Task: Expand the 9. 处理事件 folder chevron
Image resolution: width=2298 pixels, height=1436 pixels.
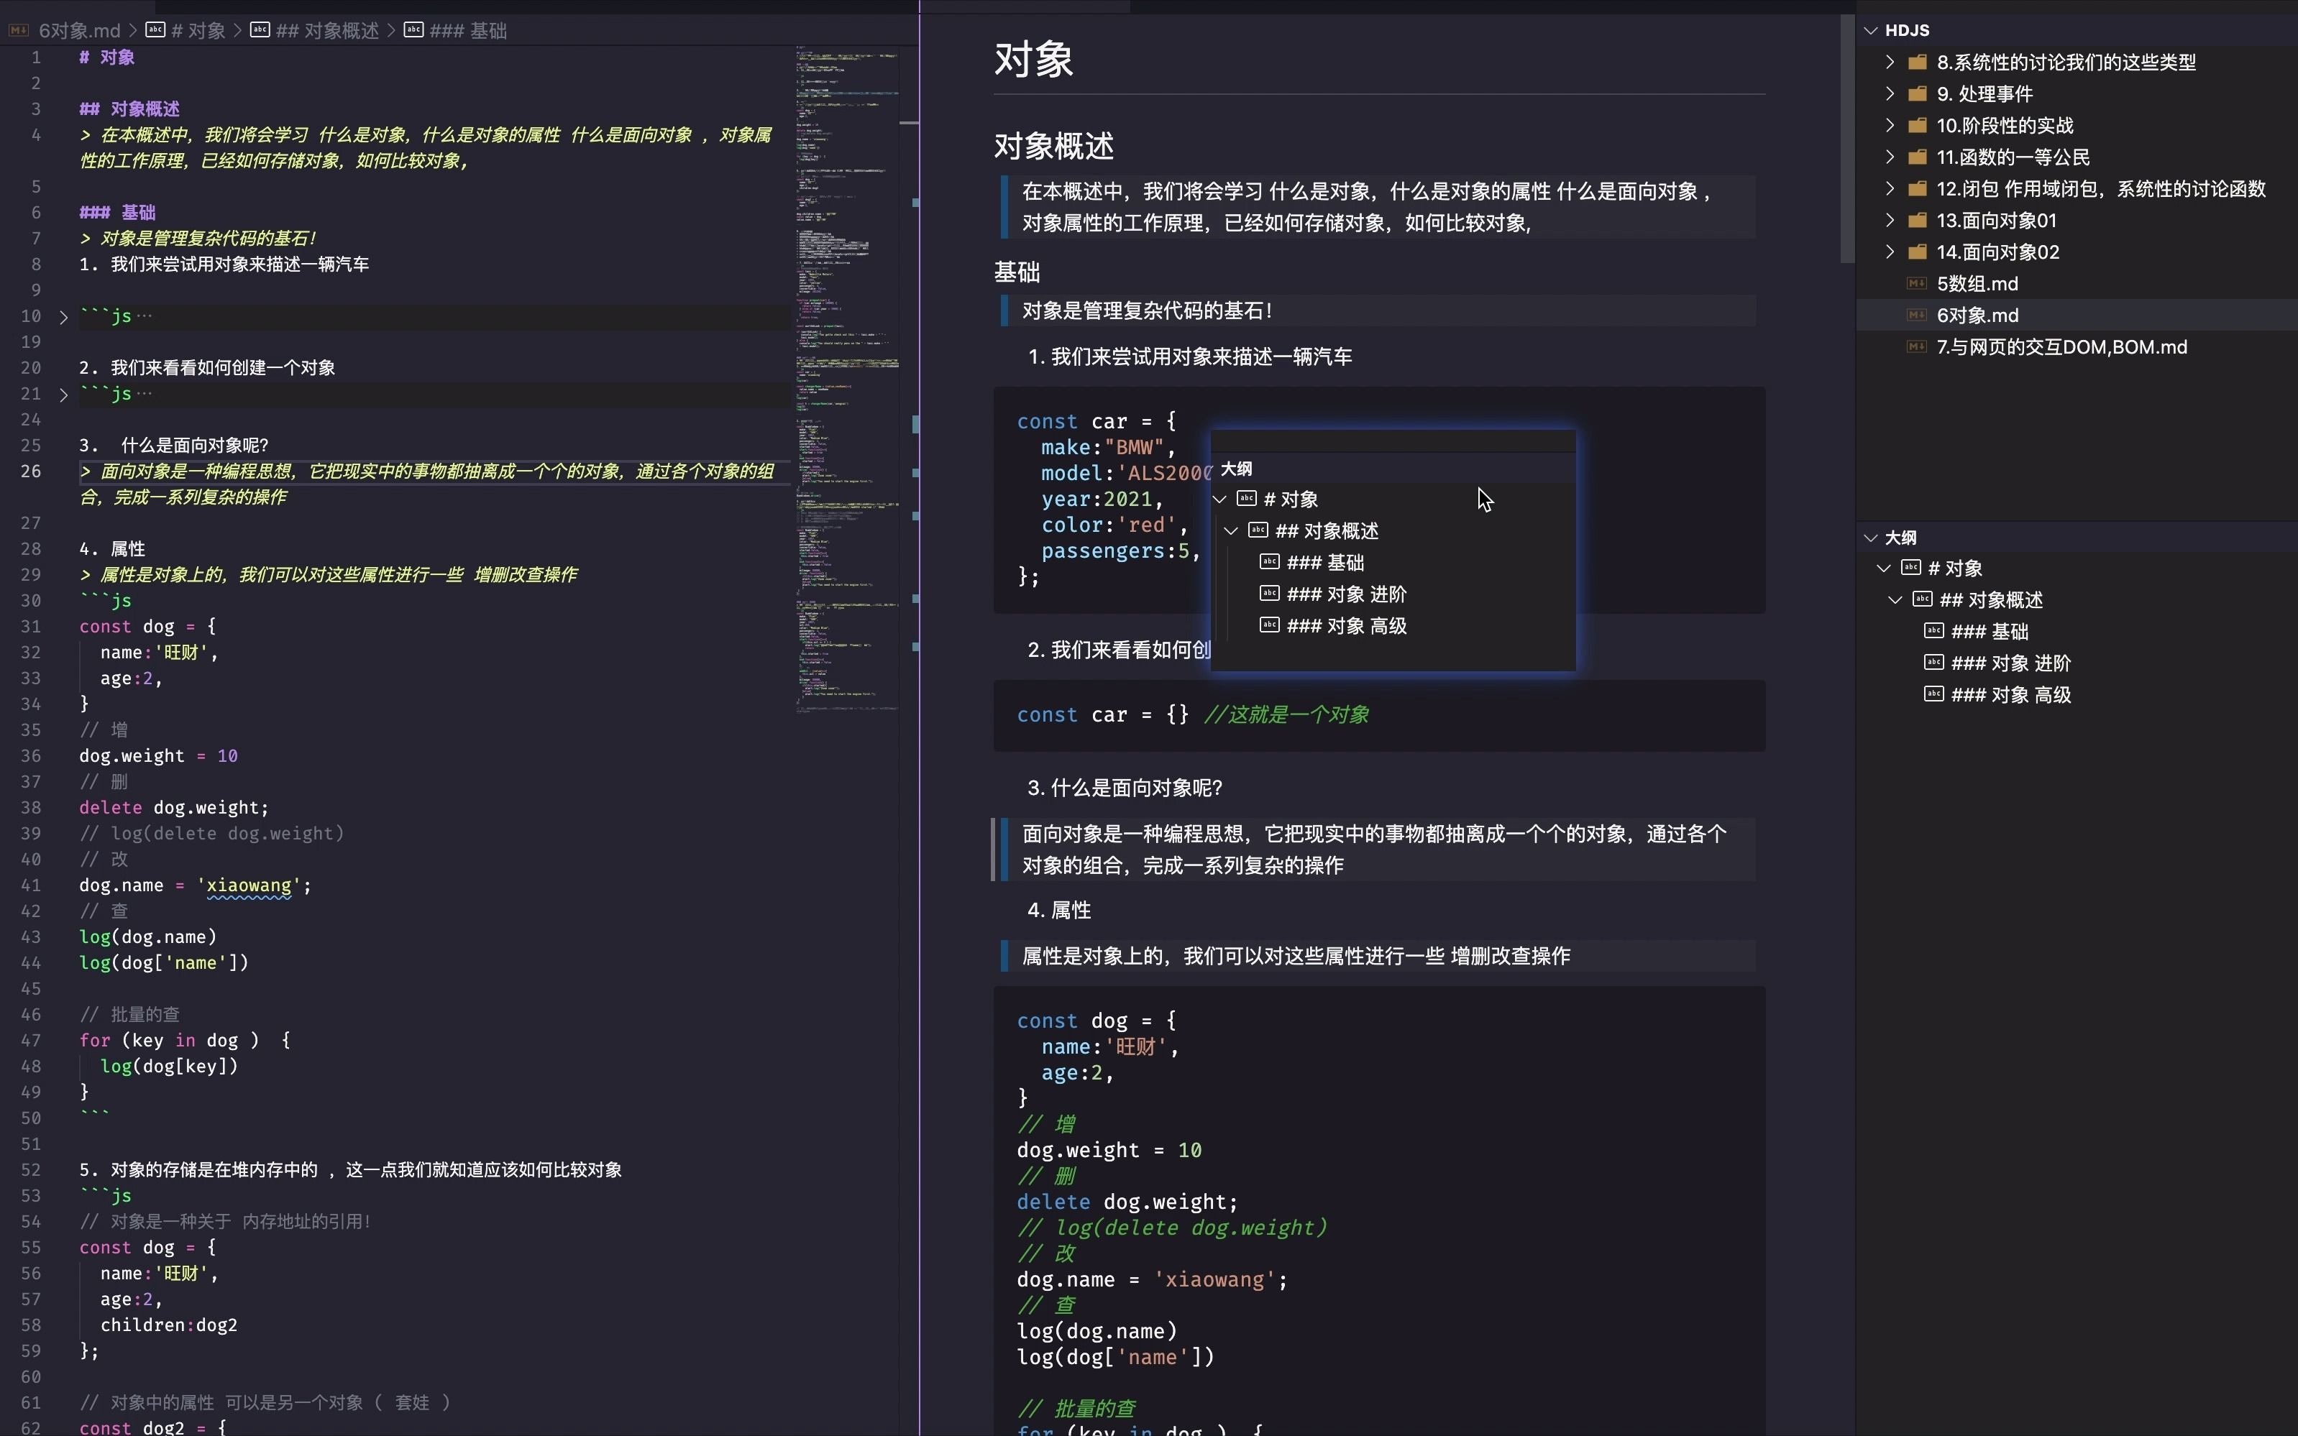Action: pyautogui.click(x=1890, y=94)
